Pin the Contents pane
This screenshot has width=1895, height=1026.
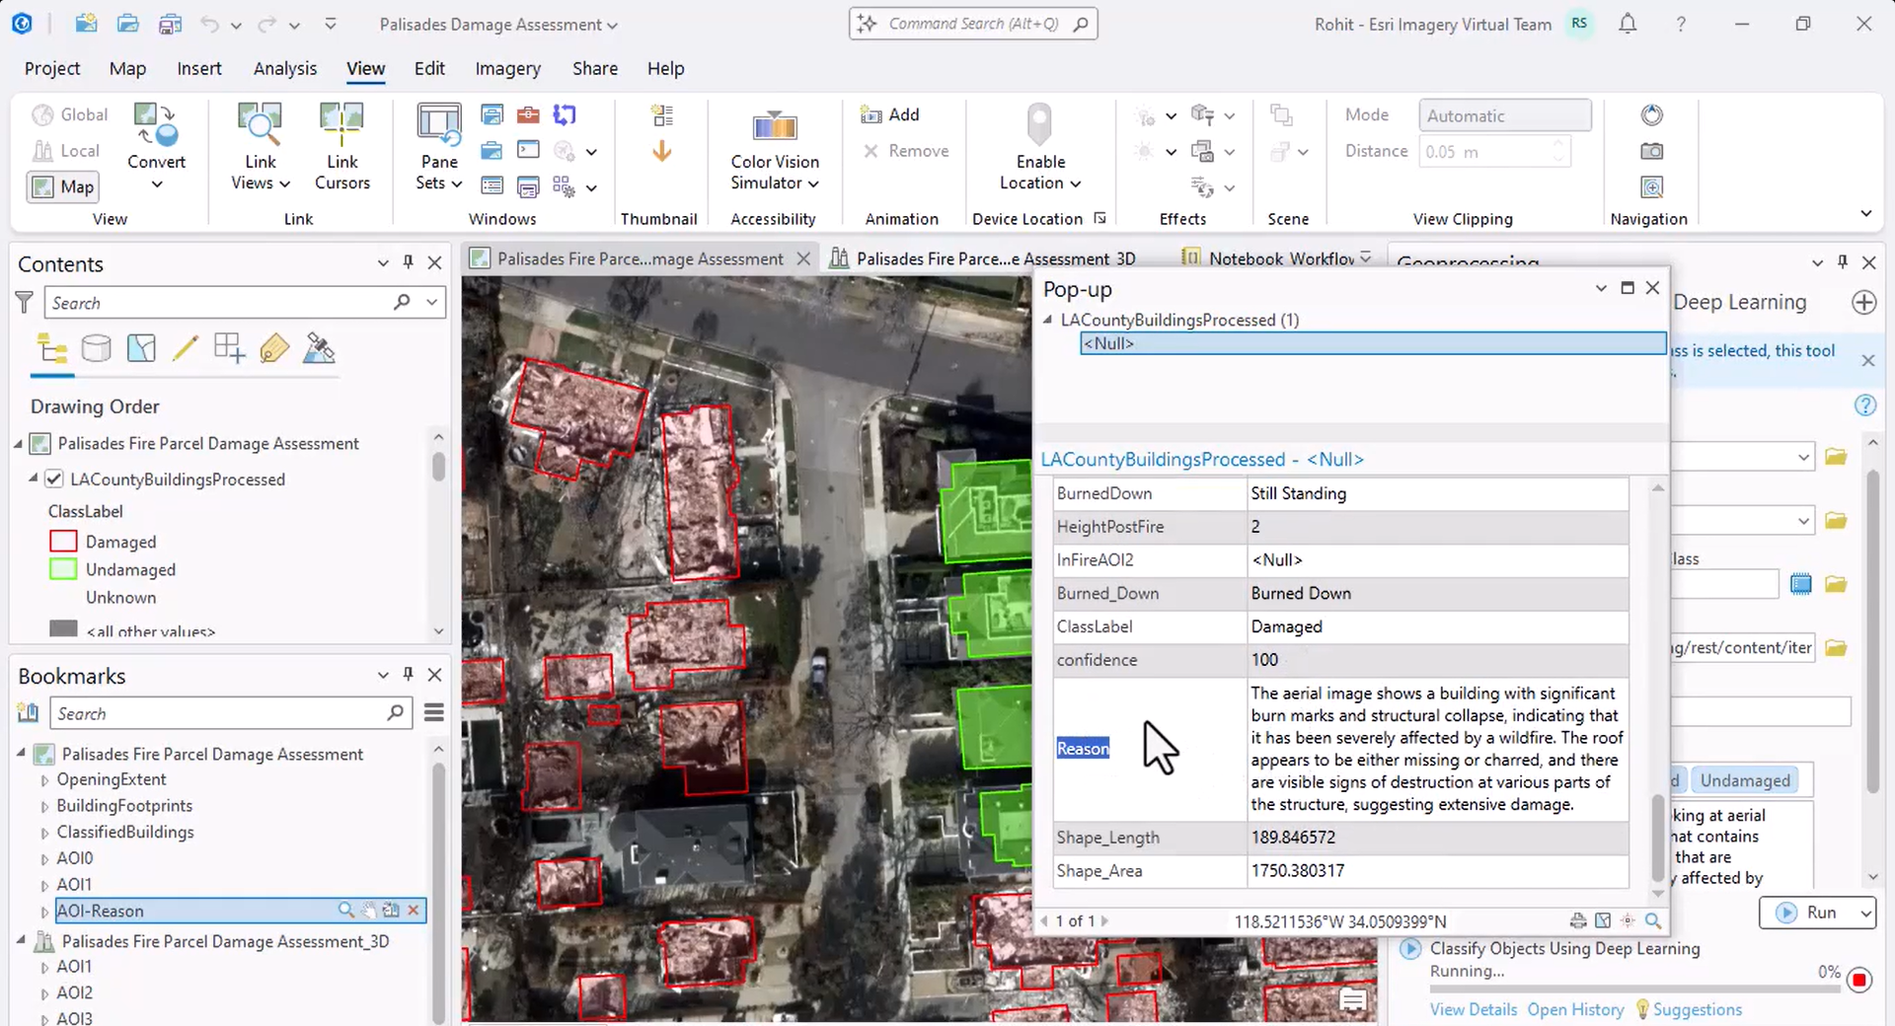tap(409, 263)
